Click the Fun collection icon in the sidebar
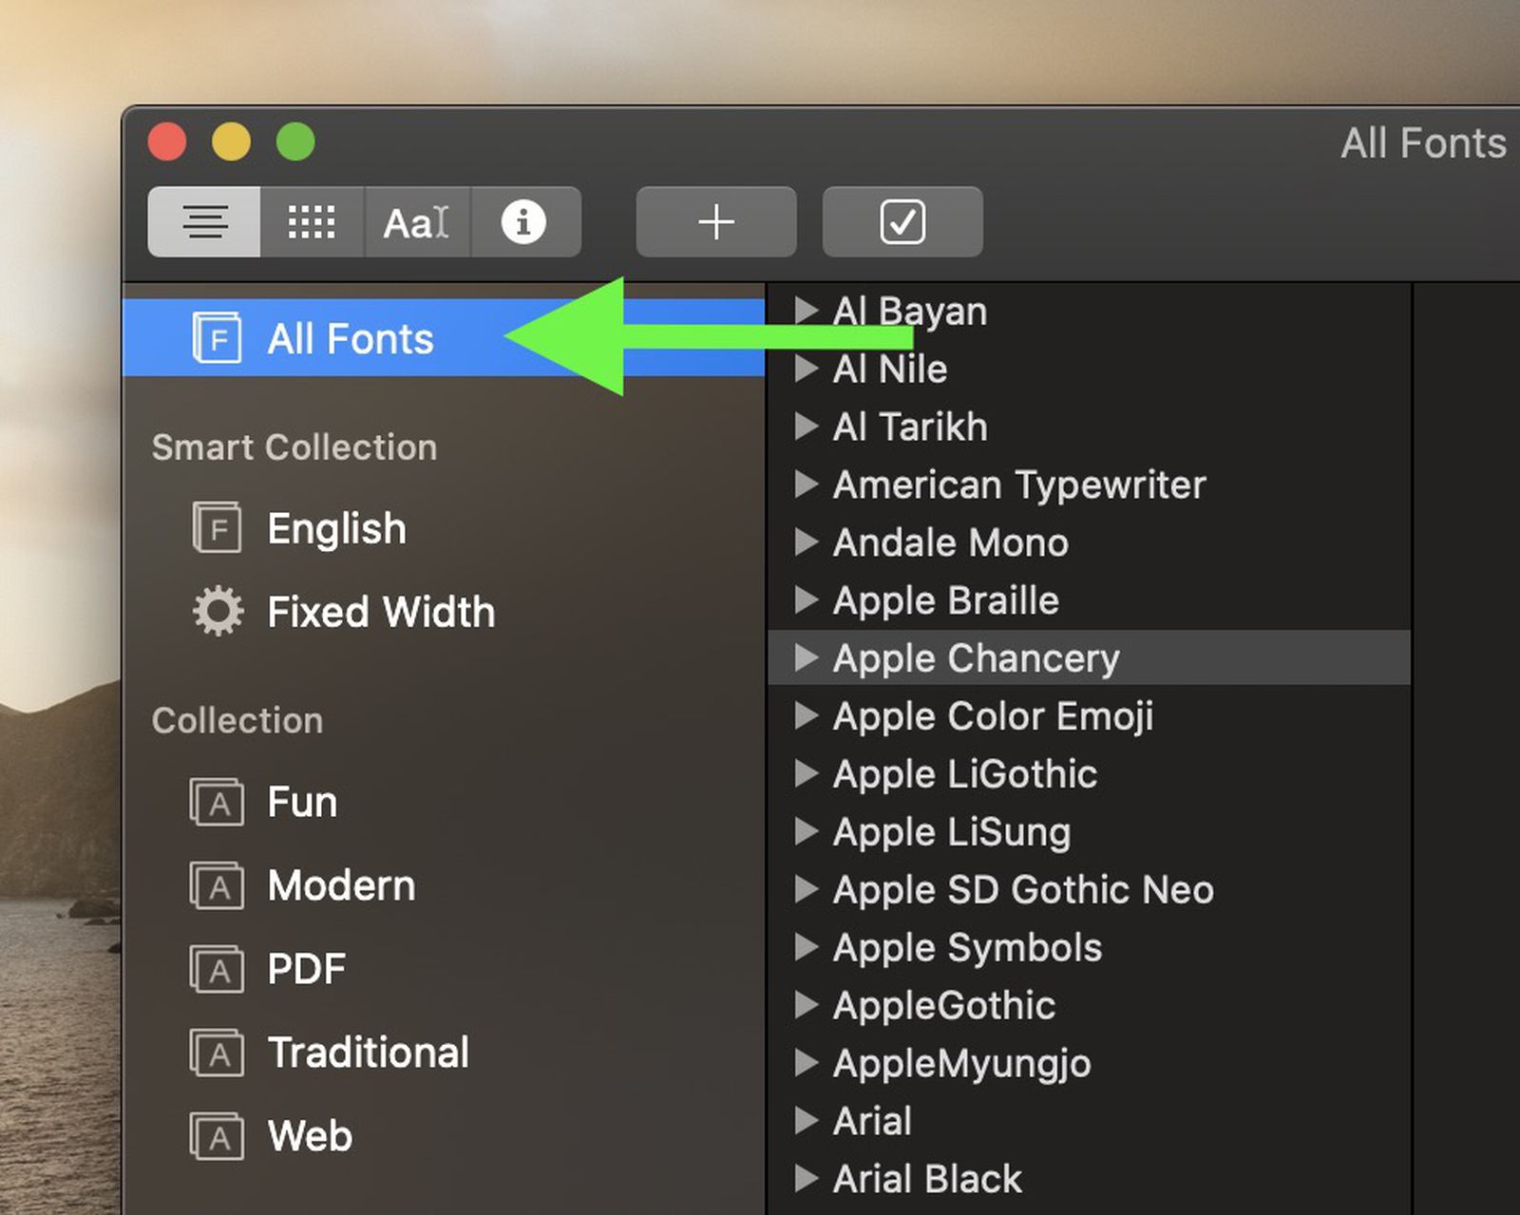Screen dimensions: 1520x1215 217,802
